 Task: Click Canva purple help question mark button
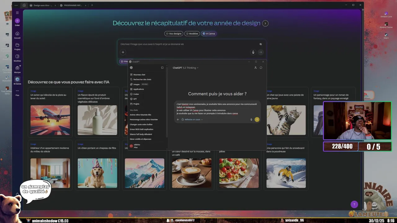click(x=354, y=204)
